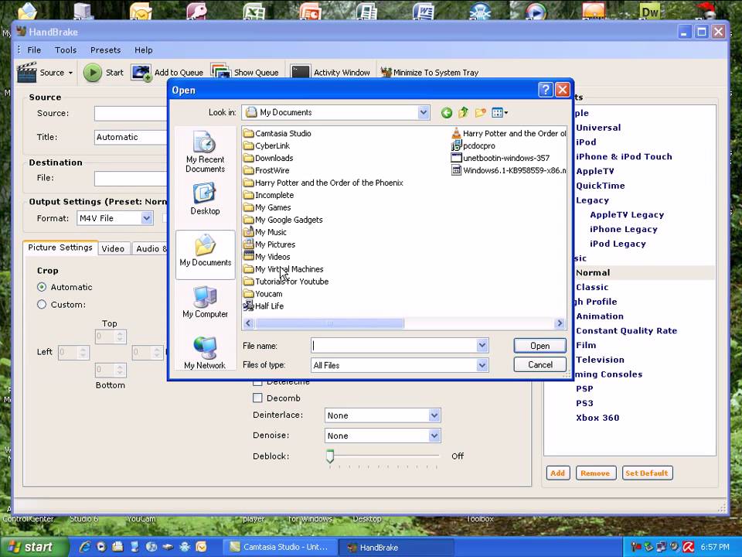Select the Downloads folder

[268, 158]
